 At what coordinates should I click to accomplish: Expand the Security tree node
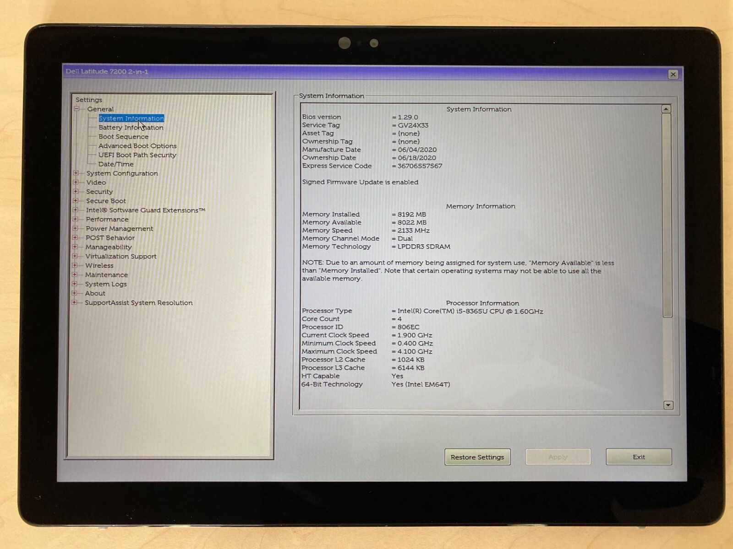click(x=76, y=191)
